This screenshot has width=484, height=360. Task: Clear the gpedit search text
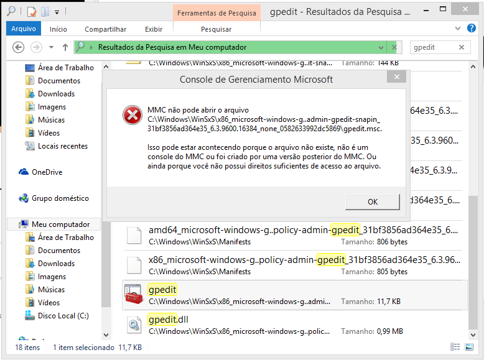point(462,47)
